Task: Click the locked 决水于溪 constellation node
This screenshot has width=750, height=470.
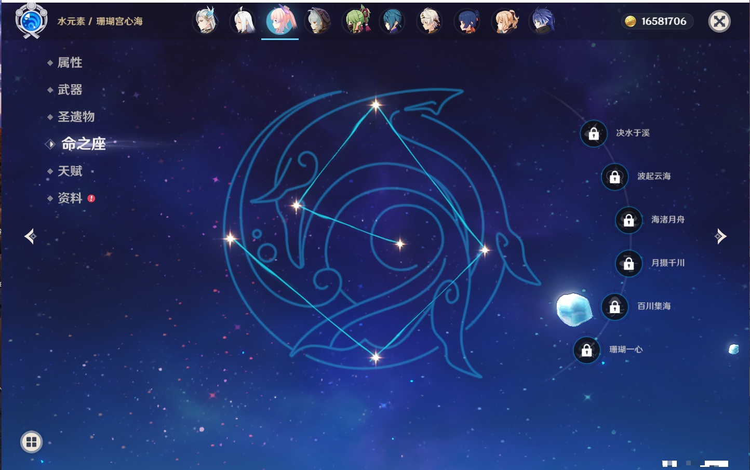Action: pos(594,133)
